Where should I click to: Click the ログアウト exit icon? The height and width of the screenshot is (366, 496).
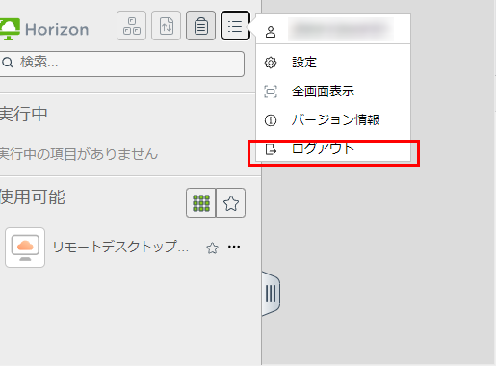tap(271, 149)
